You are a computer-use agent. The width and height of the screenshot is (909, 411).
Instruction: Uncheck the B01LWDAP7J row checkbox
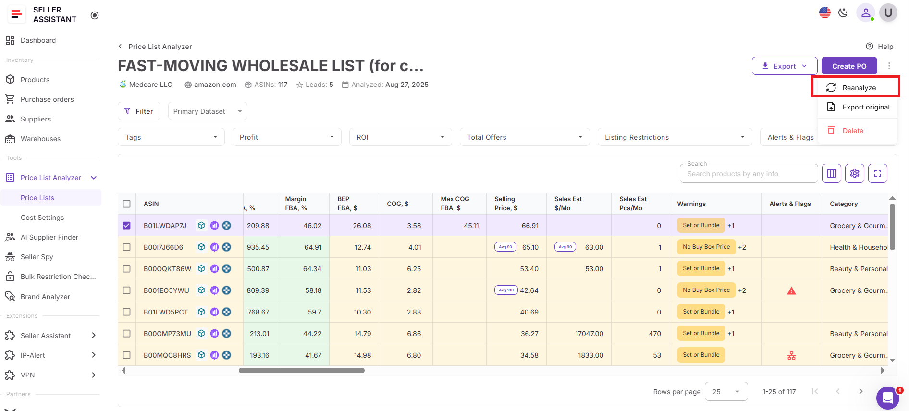127,225
